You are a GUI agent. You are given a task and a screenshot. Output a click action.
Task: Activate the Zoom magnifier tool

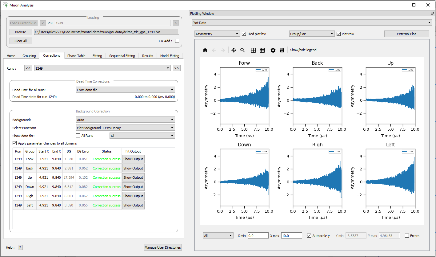tap(242, 50)
